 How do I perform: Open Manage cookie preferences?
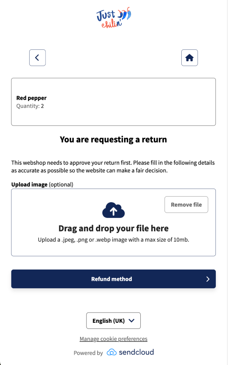click(x=113, y=339)
